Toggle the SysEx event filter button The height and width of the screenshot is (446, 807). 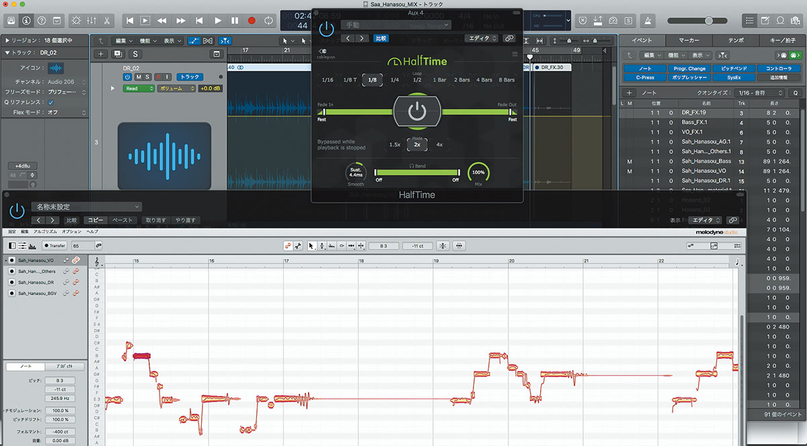click(734, 77)
